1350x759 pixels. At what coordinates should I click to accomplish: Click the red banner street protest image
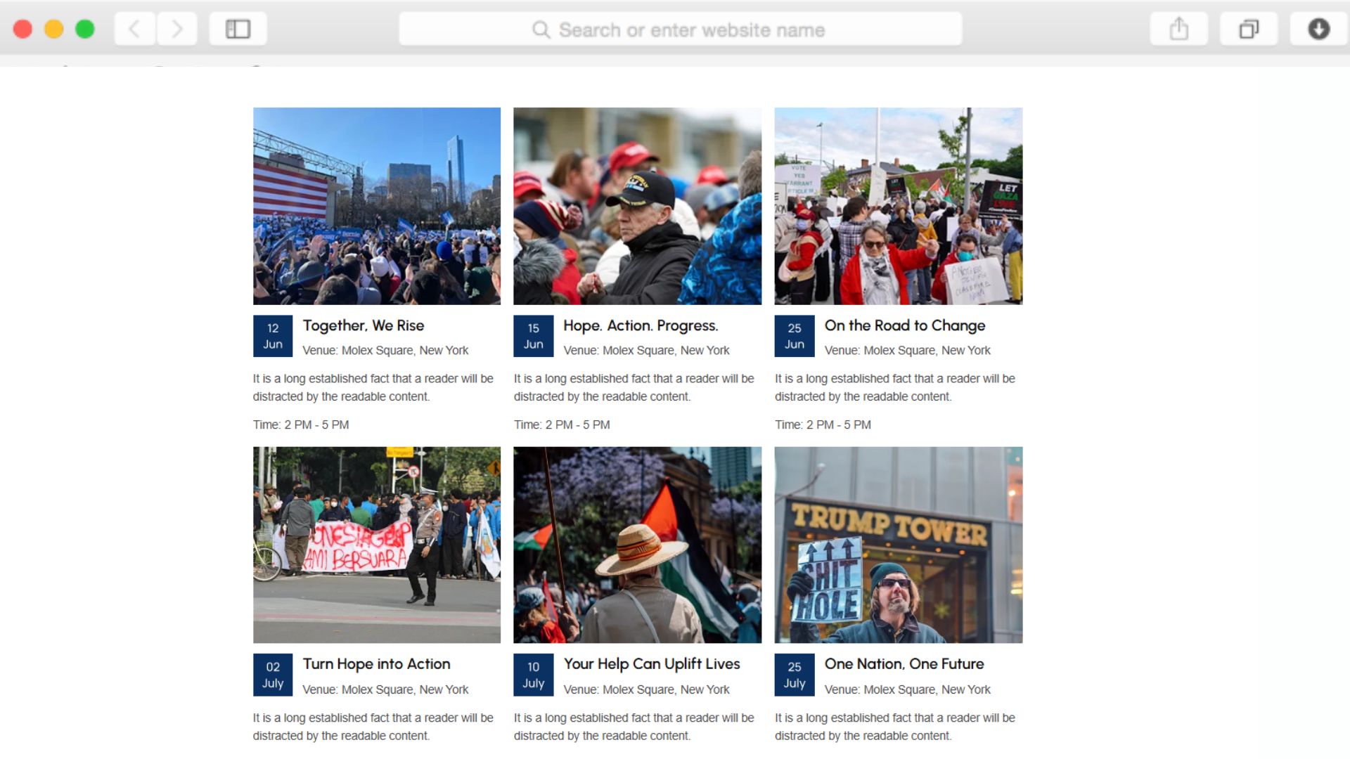coord(377,545)
